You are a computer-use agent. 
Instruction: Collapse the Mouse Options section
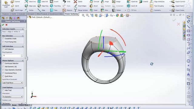pos(23,61)
